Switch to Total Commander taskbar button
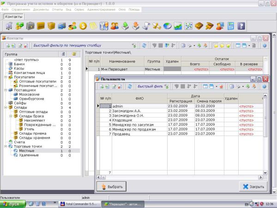 tap(80, 204)
